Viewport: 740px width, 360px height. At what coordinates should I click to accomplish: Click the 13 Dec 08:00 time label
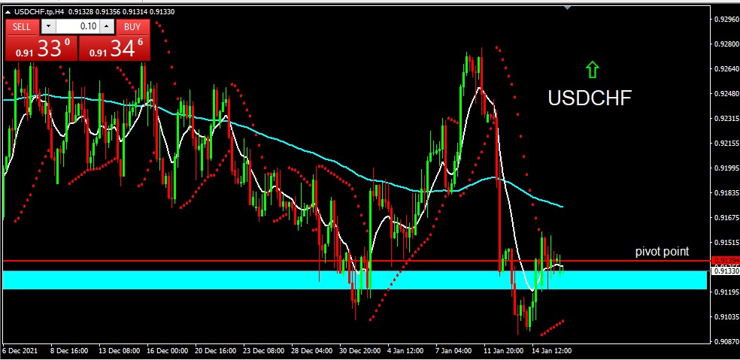[120, 351]
